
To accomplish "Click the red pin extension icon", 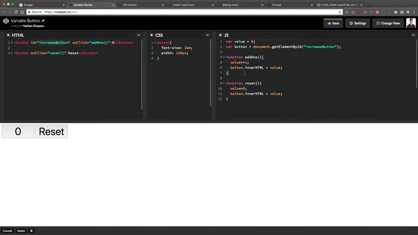I will [378, 12].
